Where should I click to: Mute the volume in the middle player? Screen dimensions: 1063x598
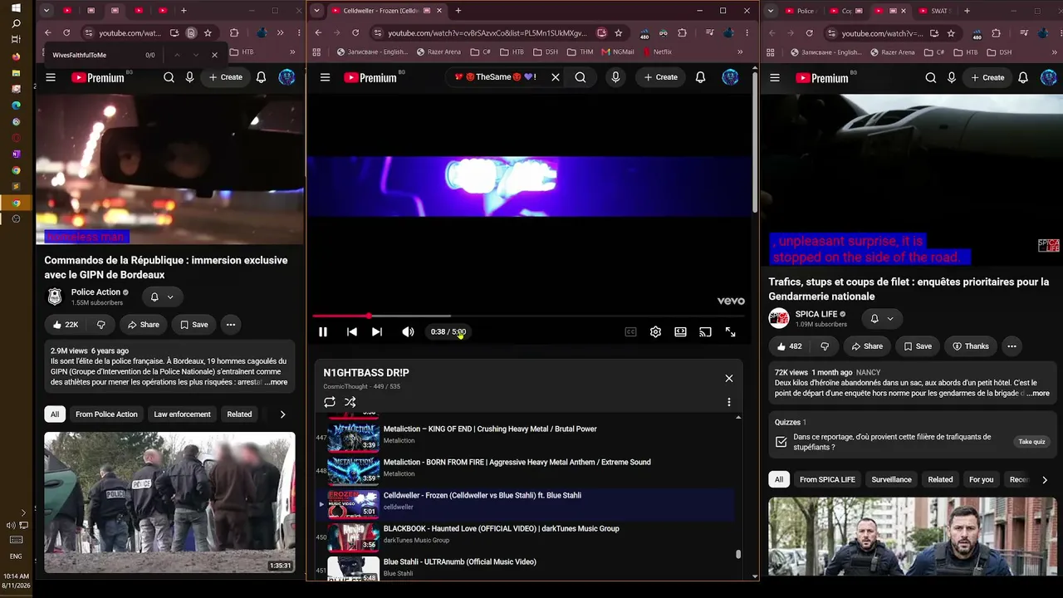pyautogui.click(x=408, y=332)
